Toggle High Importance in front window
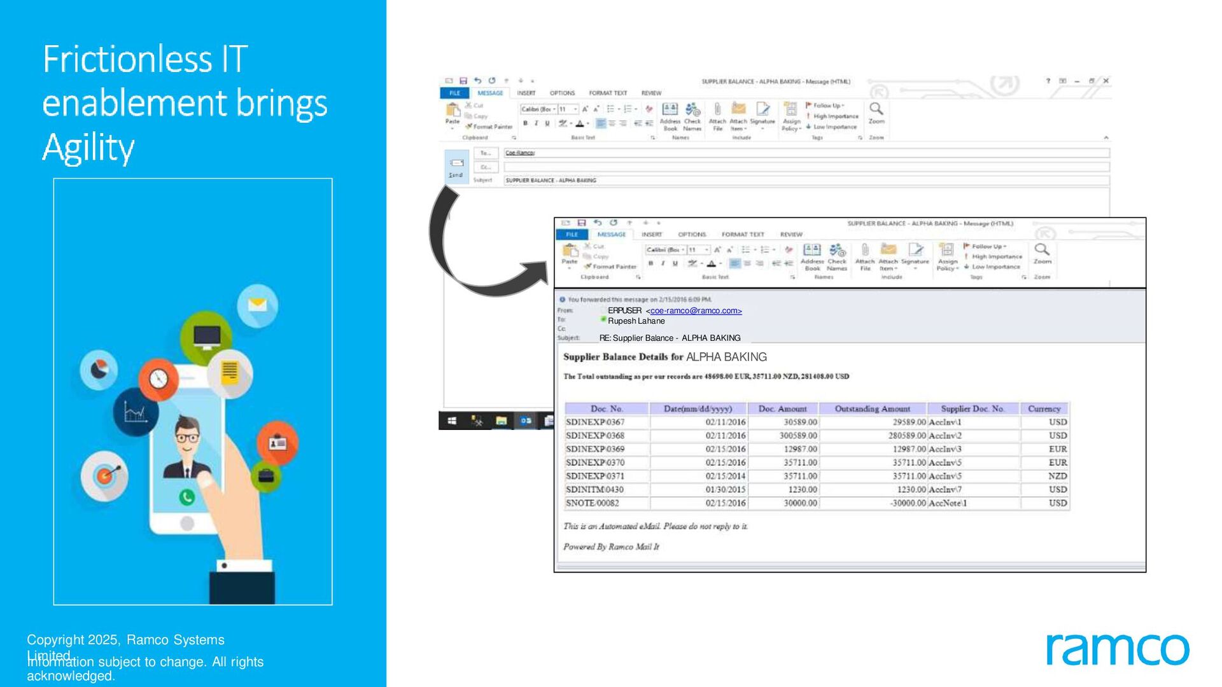This screenshot has height=687, width=1222. 993,257
